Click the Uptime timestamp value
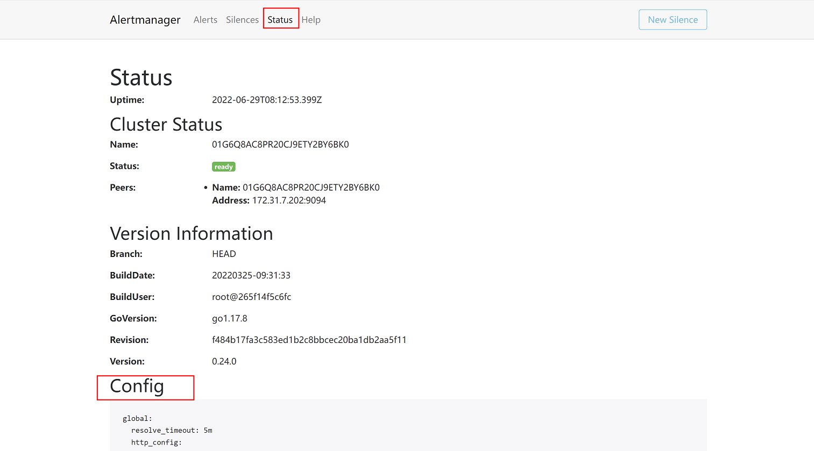This screenshot has height=451, width=814. (x=266, y=100)
